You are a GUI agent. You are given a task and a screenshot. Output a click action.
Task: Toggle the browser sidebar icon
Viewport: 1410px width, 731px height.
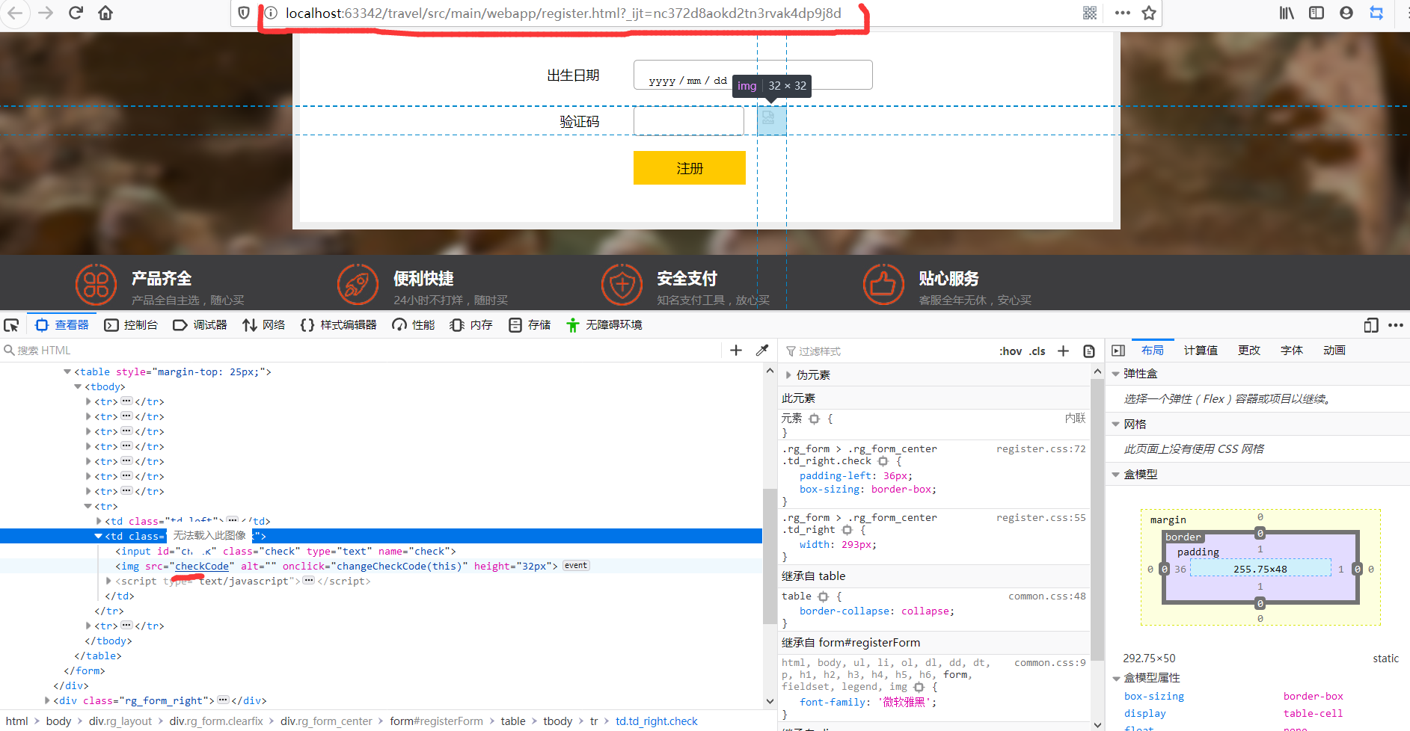(x=1316, y=13)
